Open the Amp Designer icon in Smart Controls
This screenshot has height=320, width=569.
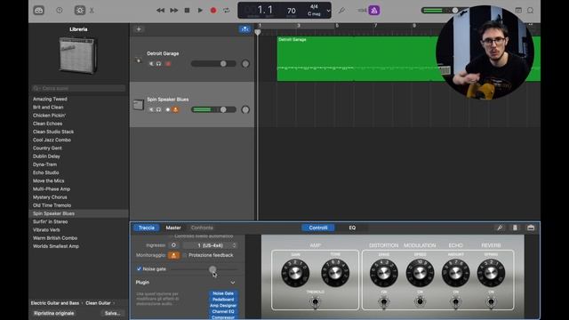pyautogui.click(x=515, y=228)
